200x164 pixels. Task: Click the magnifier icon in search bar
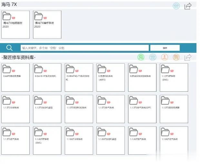[x=9, y=48]
